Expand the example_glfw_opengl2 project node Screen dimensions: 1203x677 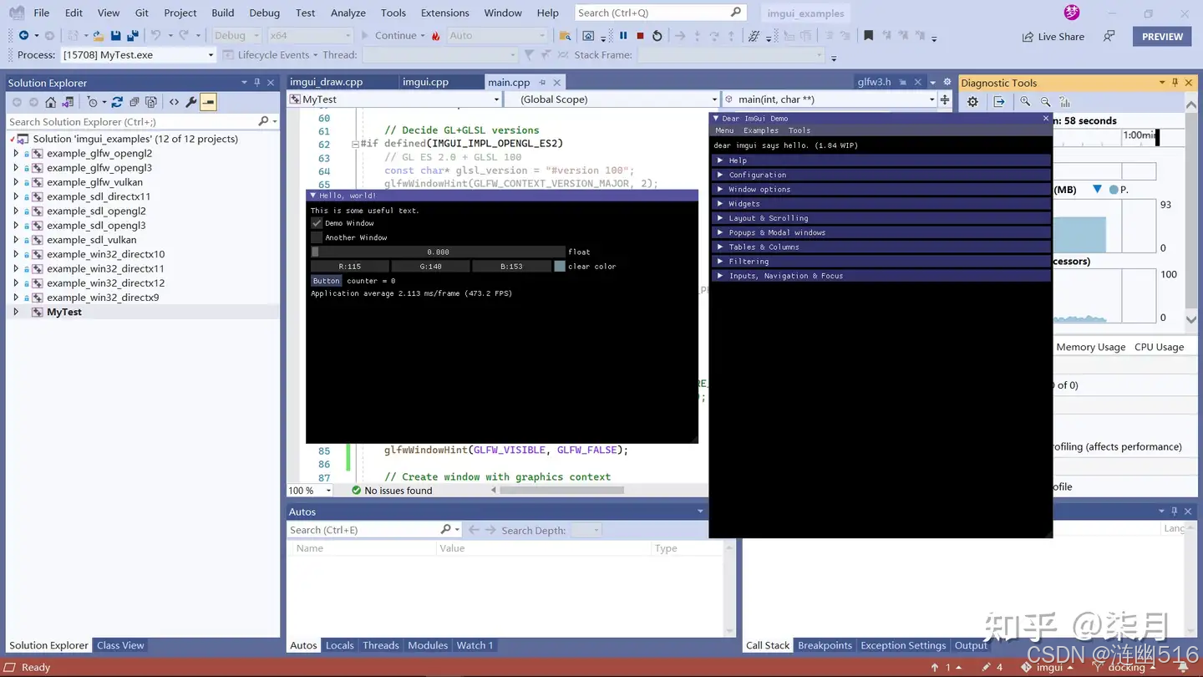pyautogui.click(x=16, y=154)
